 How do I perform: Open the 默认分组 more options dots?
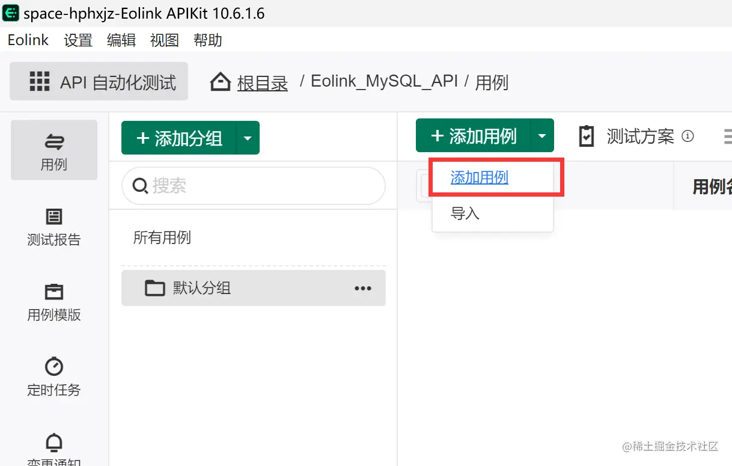tap(363, 288)
